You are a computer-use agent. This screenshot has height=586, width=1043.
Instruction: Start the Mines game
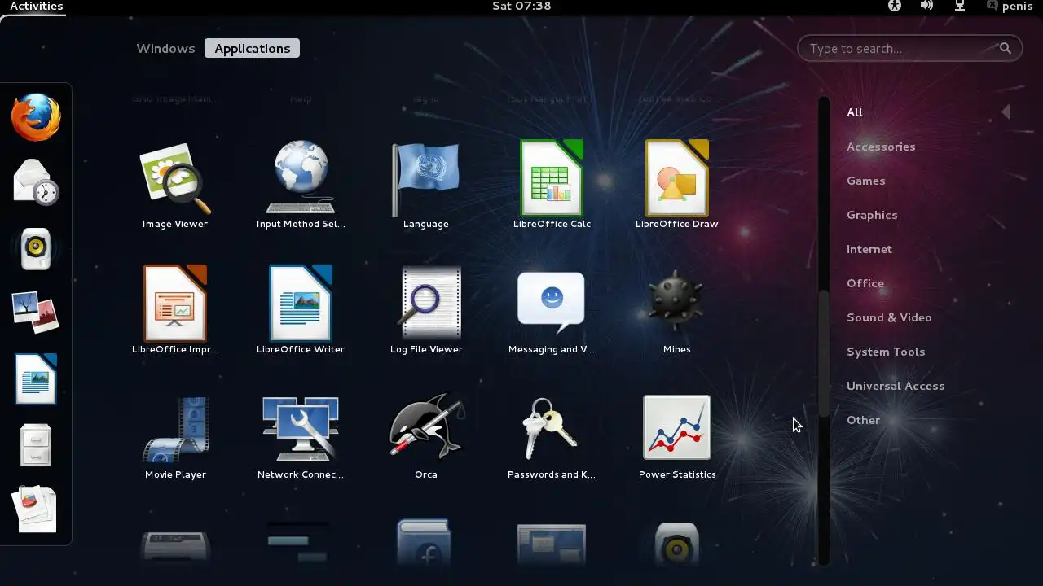pyautogui.click(x=677, y=311)
